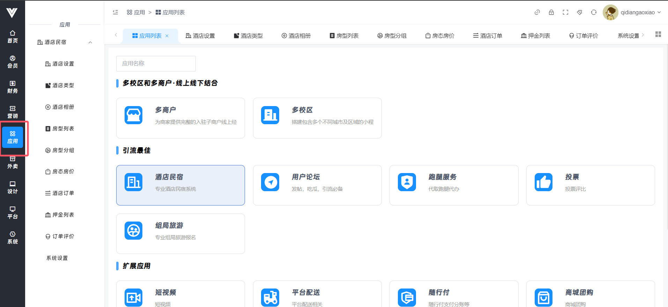Toggle fullscreen mode icon
The image size is (668, 307).
565,12
